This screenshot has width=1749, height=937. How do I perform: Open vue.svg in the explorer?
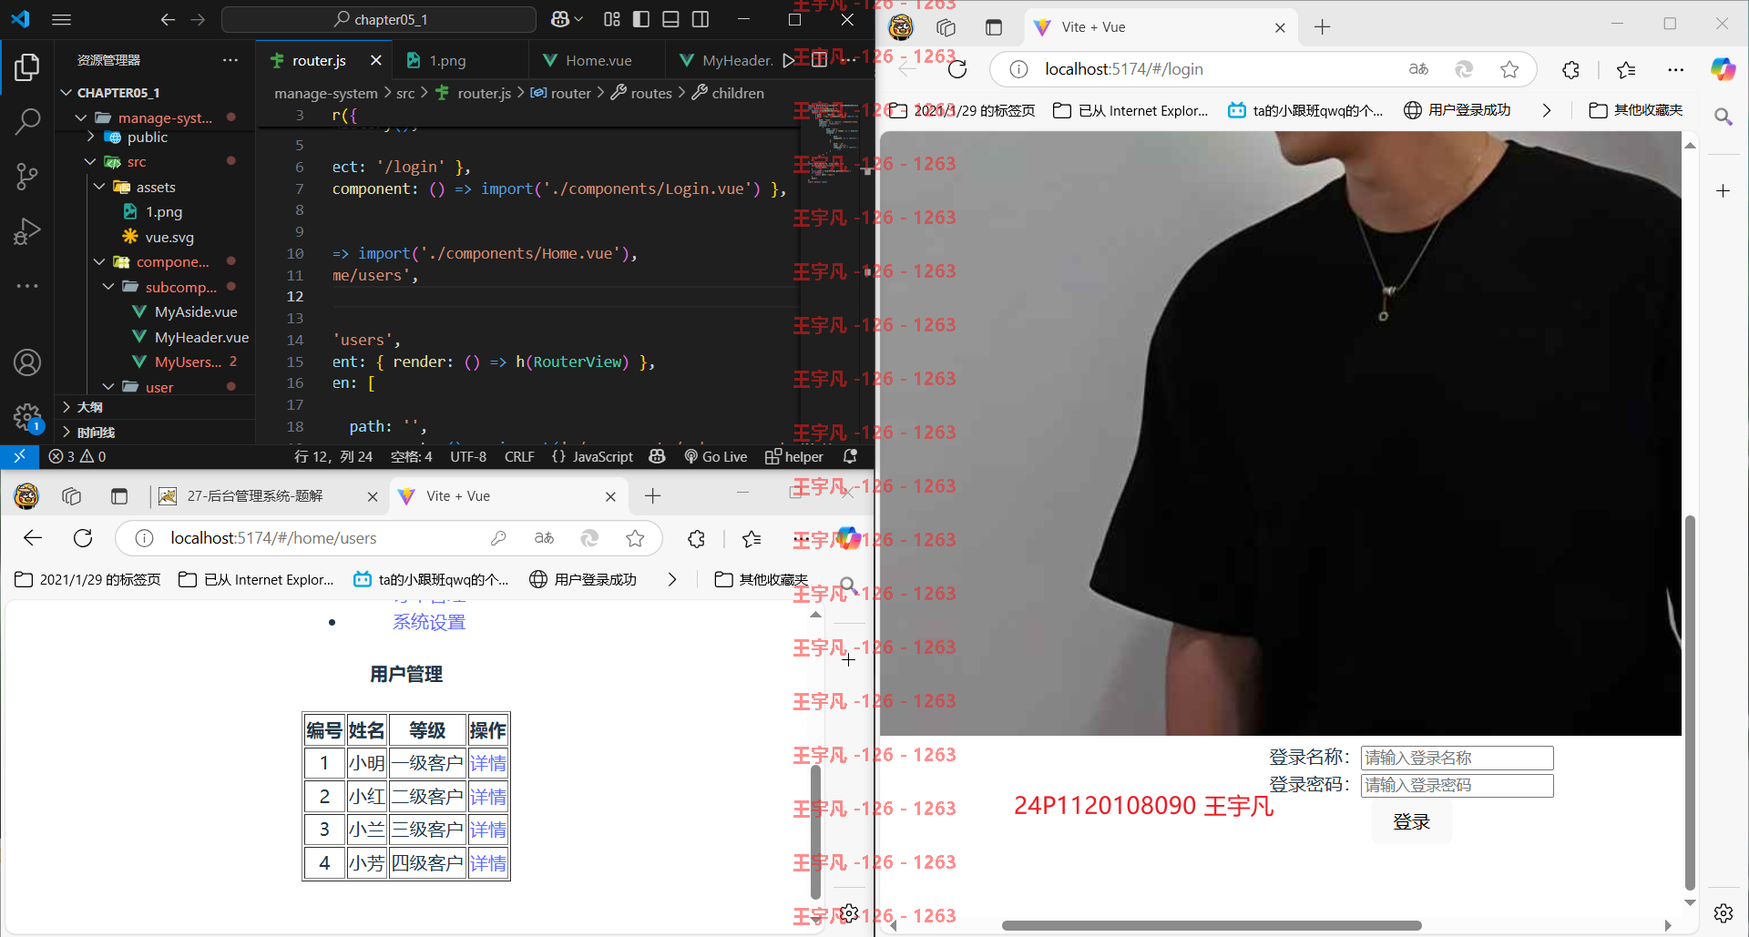169,237
